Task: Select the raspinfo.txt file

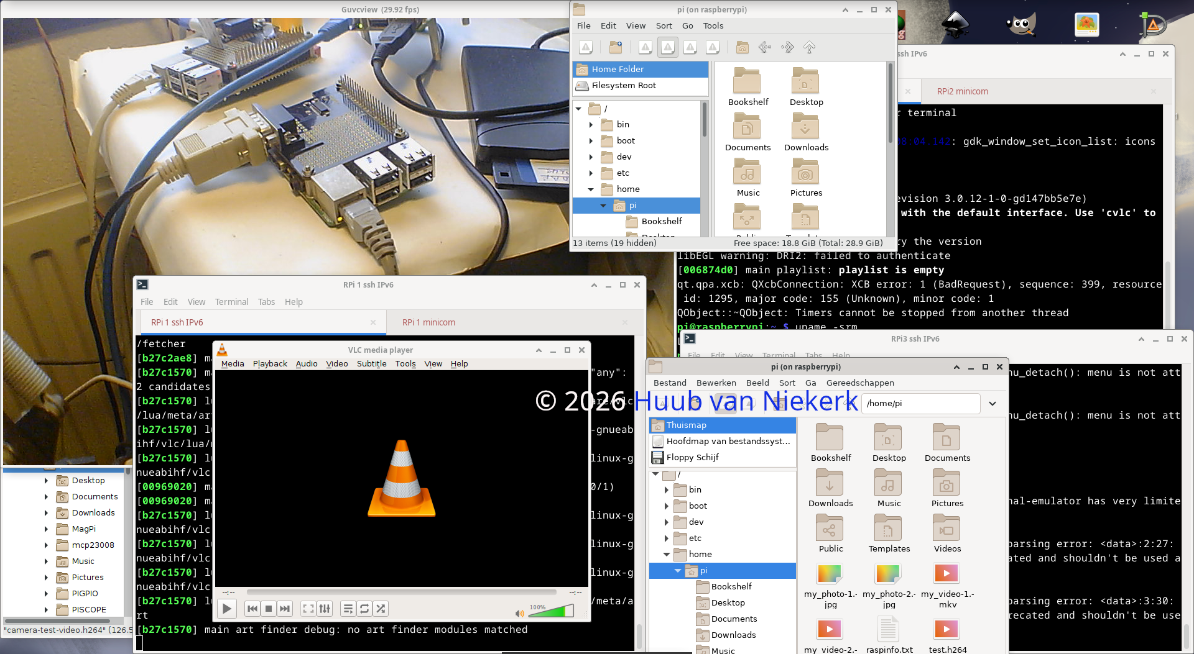Action: click(x=889, y=634)
